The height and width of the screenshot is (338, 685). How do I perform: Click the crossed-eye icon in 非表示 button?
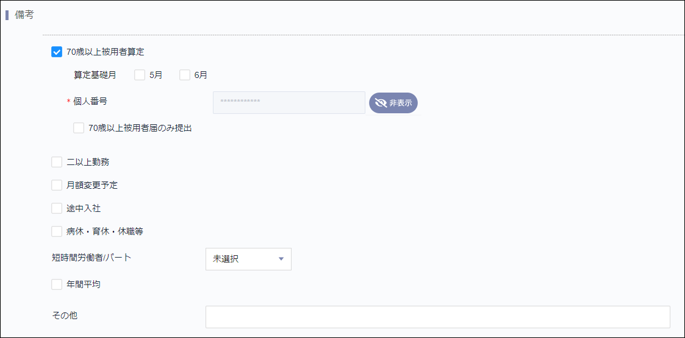point(381,103)
